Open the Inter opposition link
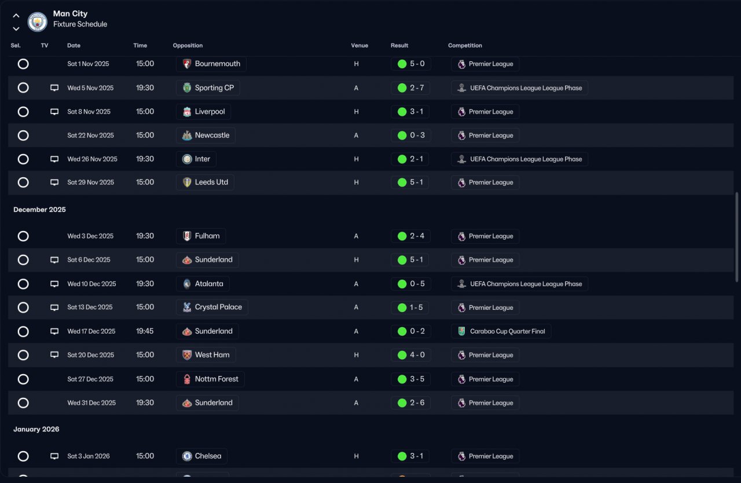741x483 pixels. coord(196,159)
